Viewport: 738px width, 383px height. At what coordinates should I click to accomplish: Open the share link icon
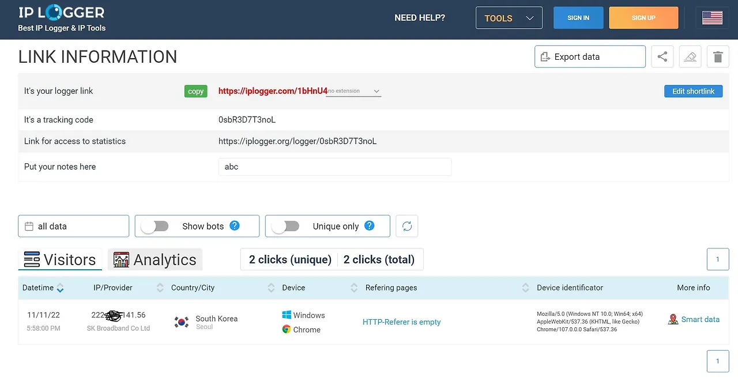click(662, 57)
